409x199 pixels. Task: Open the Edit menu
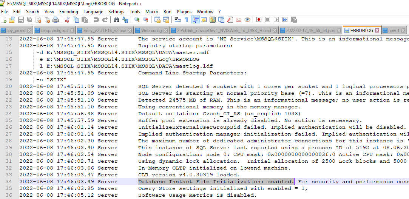[17, 12]
